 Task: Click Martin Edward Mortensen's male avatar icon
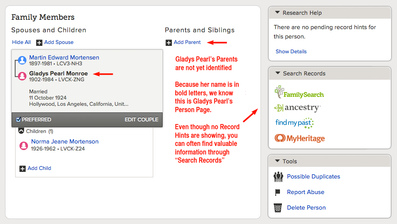click(22, 60)
